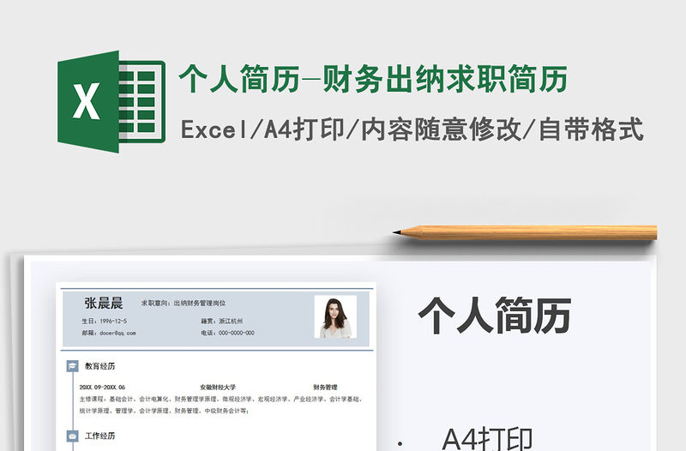The image size is (686, 451).
Task: Select the name 张晨晨 in the resume header
Action: pyautogui.click(x=103, y=303)
